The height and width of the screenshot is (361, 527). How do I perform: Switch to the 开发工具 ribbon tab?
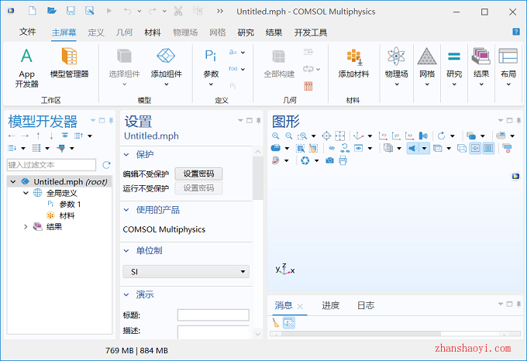point(311,33)
